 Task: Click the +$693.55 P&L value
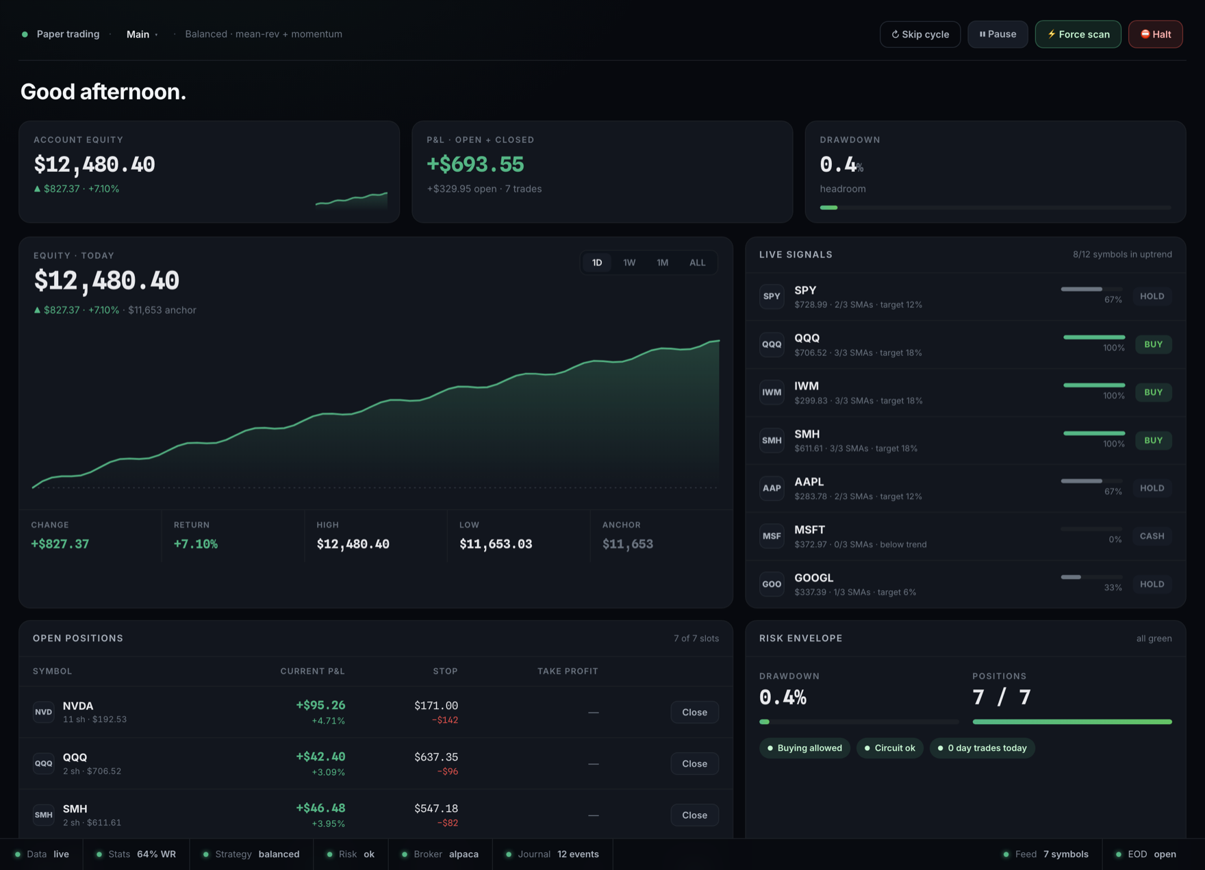[475, 164]
